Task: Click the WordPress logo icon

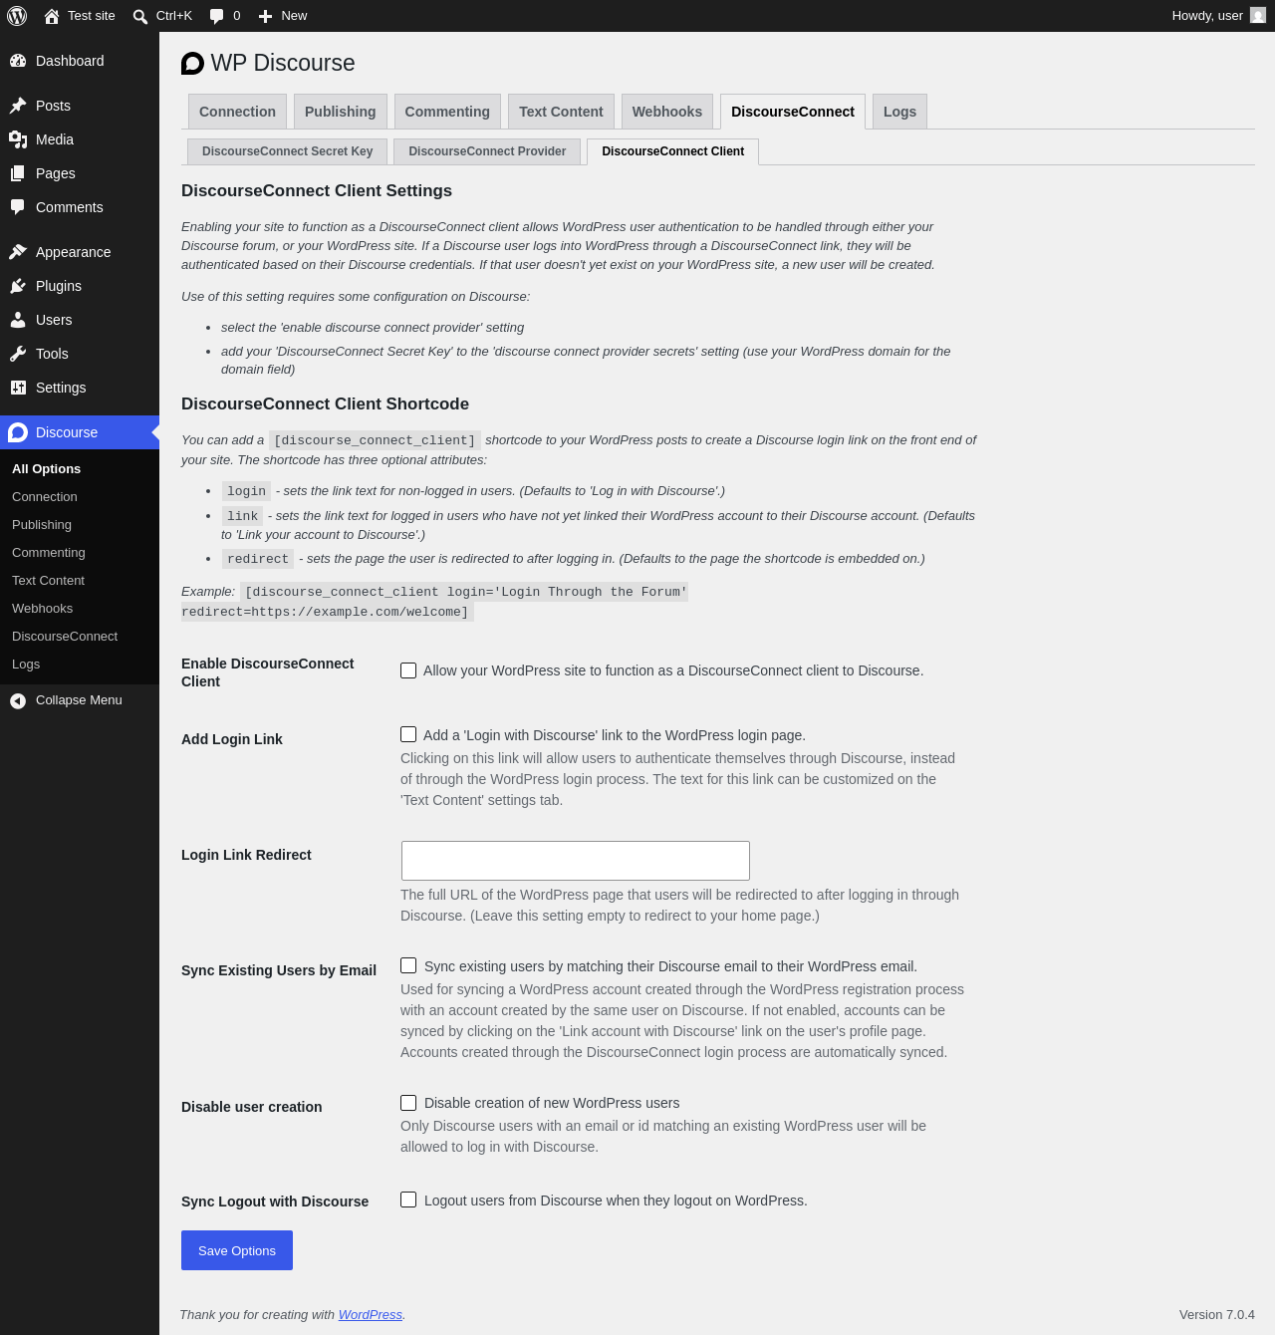Action: [17, 16]
